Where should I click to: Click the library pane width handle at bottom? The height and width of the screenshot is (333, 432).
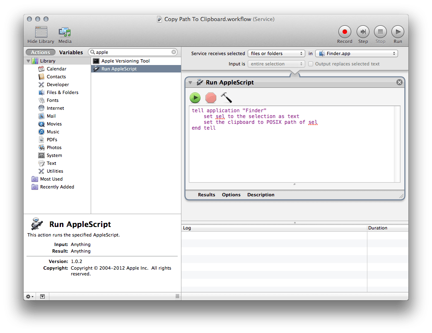(177, 297)
